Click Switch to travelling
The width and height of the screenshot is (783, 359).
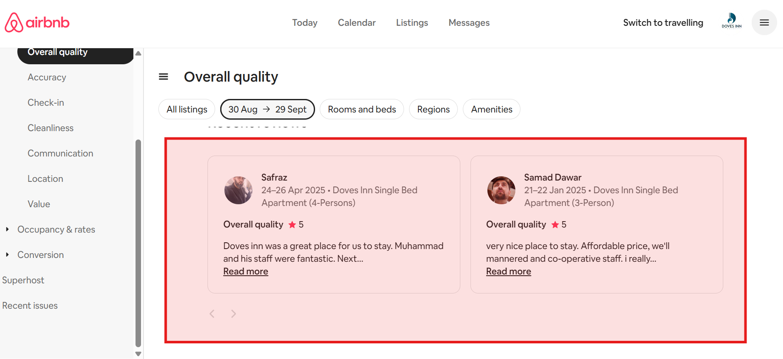click(x=663, y=23)
